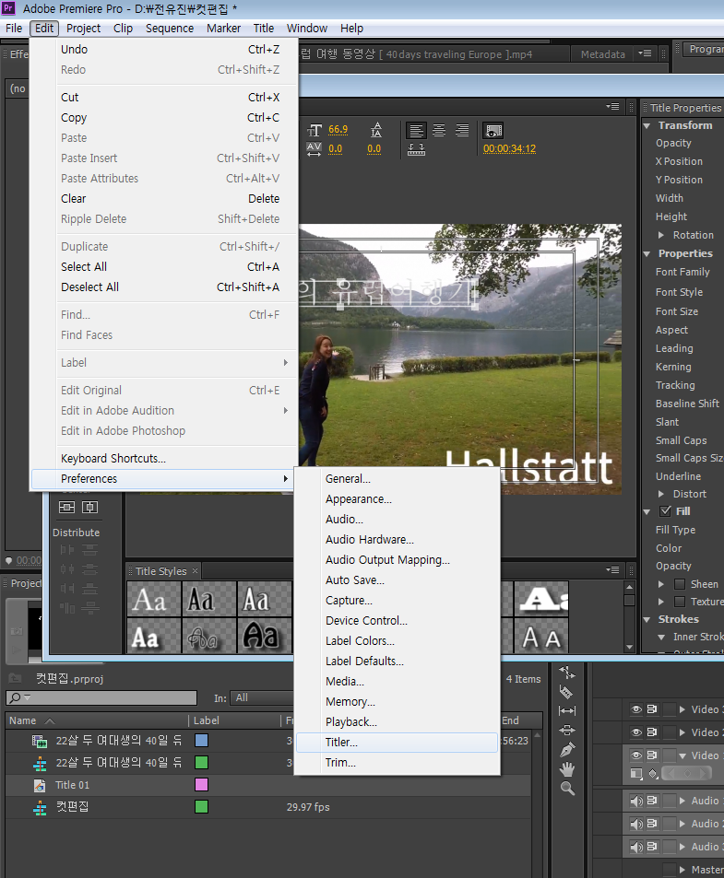Click the kerning AV icon
Screen dimensions: 724x878
click(x=315, y=149)
